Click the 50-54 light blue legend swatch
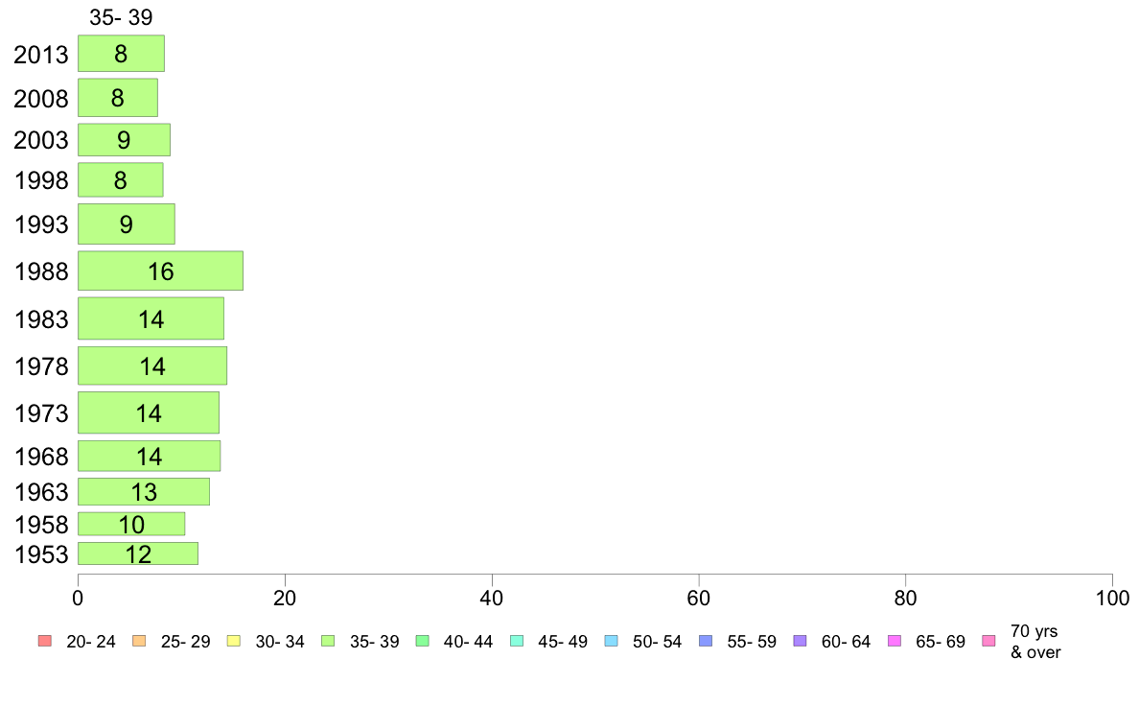Screen dimensions: 1139x706 [611, 641]
